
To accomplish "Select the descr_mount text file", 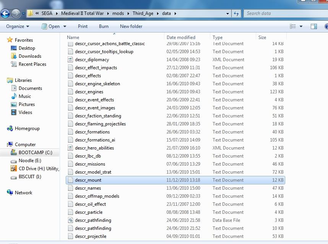I will (x=88, y=180).
